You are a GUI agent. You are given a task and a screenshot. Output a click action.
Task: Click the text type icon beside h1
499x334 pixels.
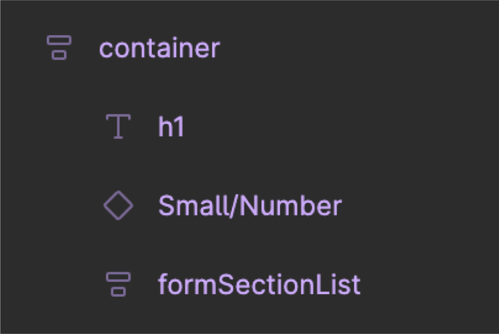tap(118, 127)
